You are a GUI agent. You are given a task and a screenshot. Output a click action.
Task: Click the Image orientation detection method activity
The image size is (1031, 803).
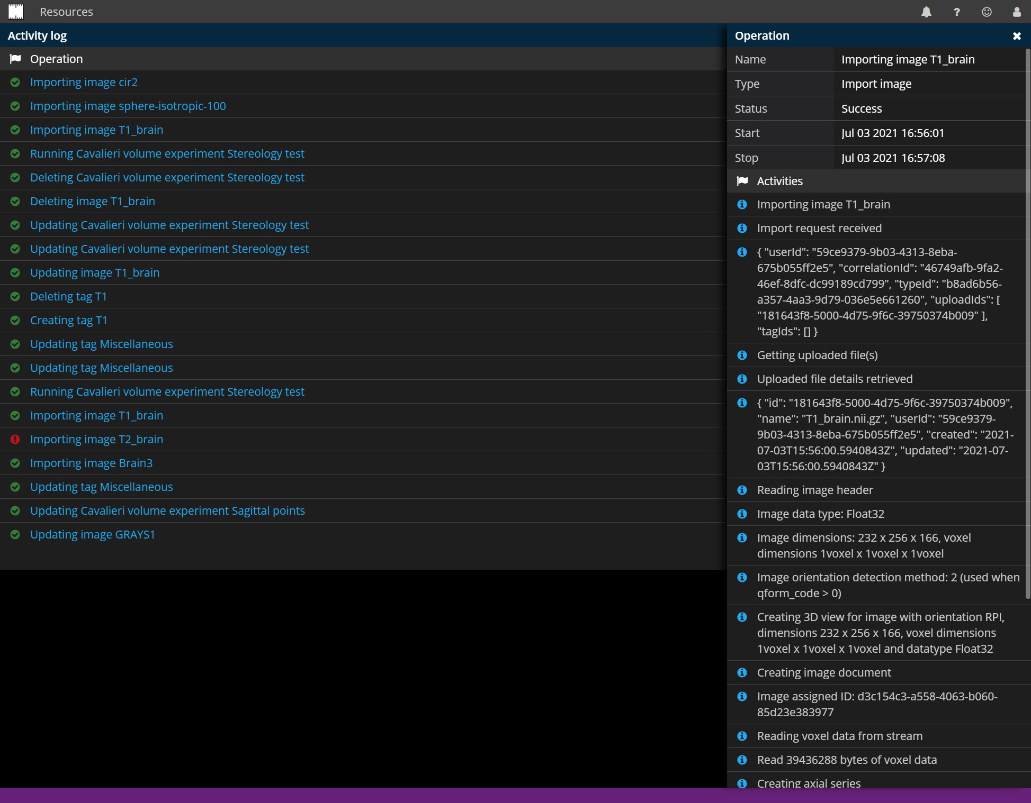888,585
